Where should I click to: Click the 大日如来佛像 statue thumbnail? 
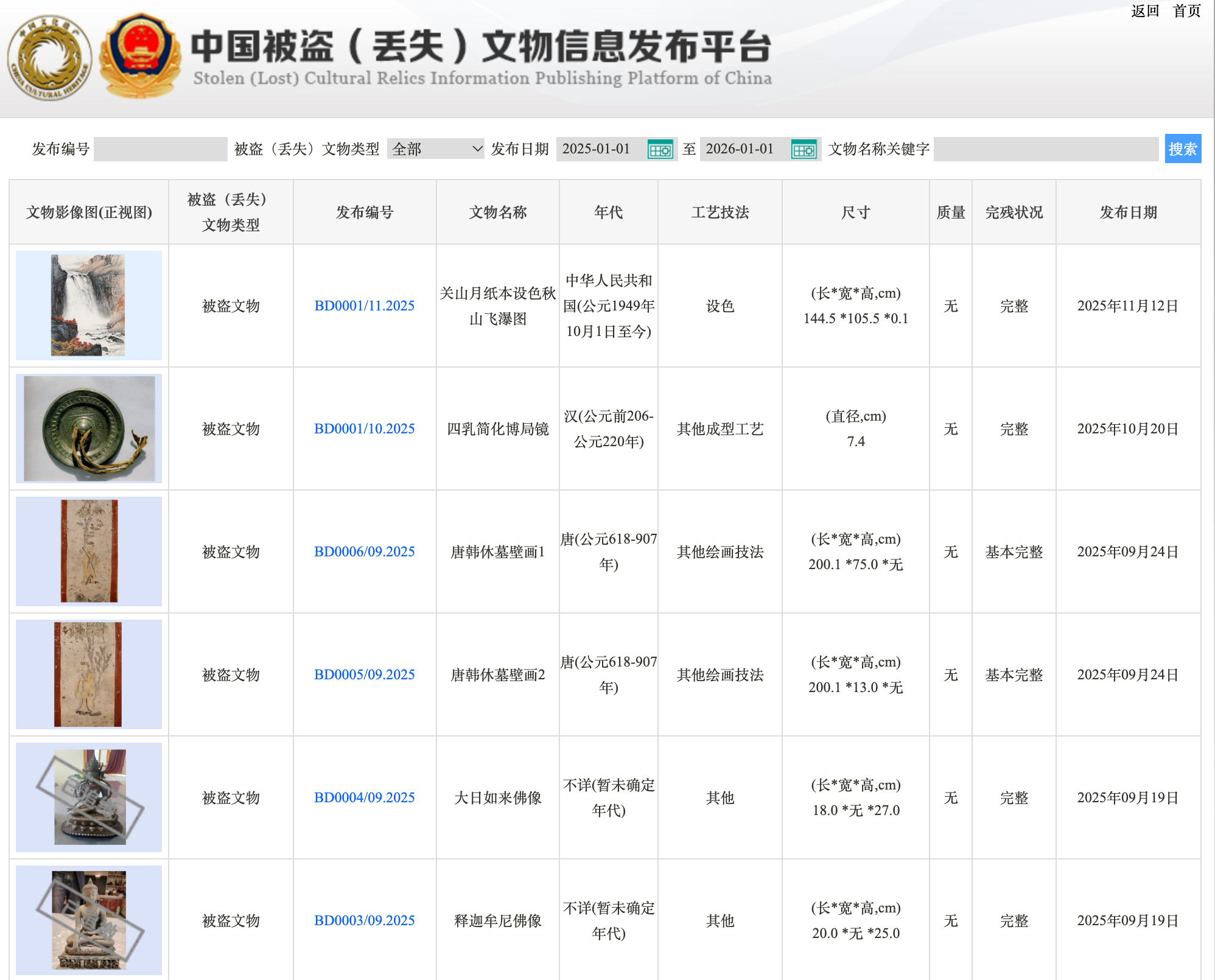click(89, 797)
